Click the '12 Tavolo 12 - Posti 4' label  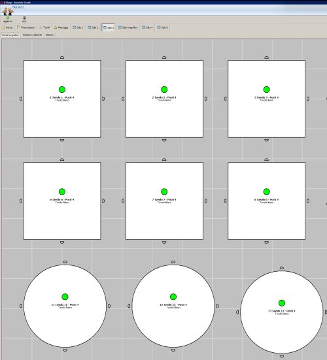click(x=173, y=304)
